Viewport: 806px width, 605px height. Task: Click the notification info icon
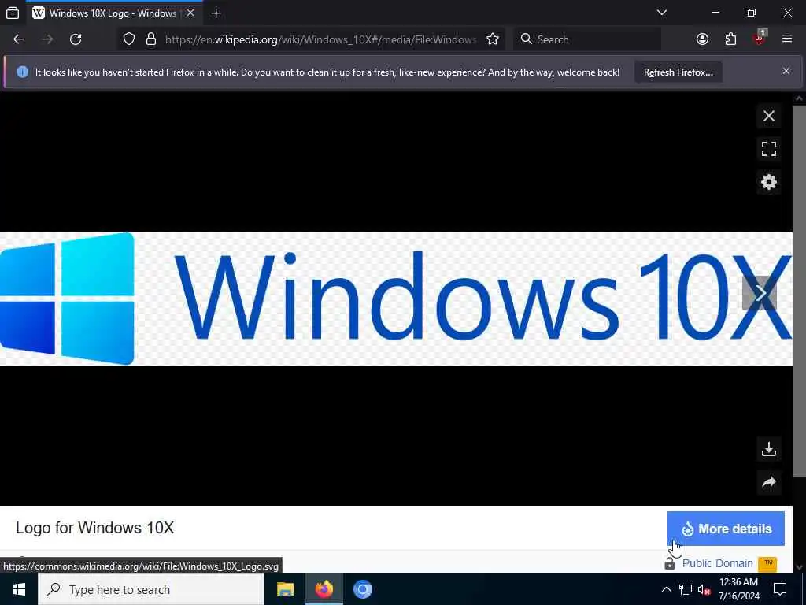tap(22, 72)
